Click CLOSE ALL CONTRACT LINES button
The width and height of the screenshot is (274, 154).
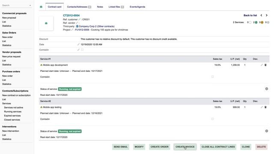coord(218,147)
